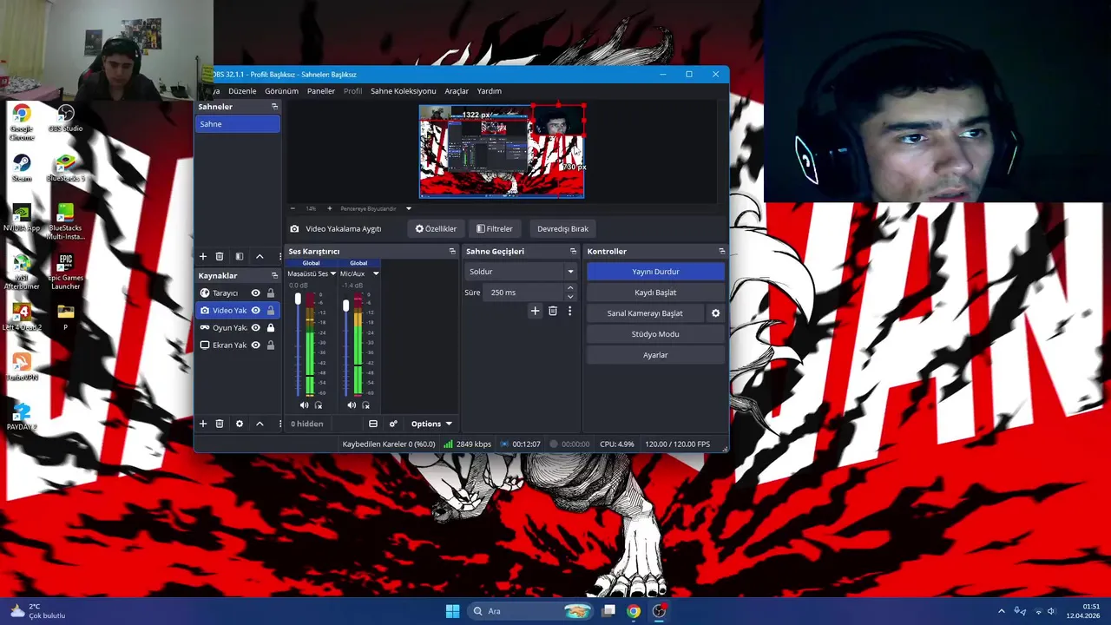Show hidden tray icons chevron
The height and width of the screenshot is (625, 1111).
click(x=1001, y=611)
